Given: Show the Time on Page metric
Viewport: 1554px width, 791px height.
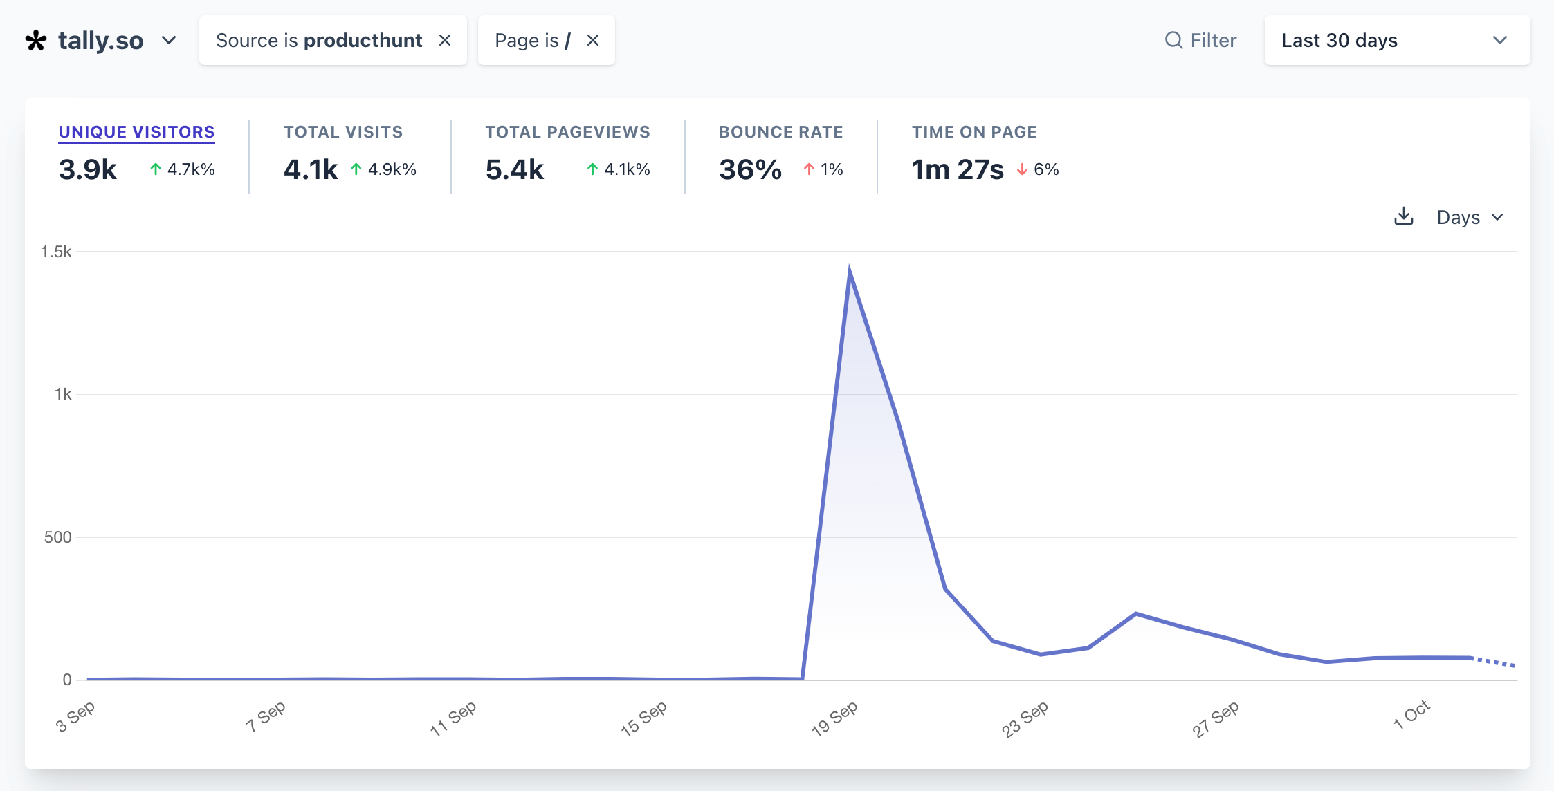Looking at the screenshot, I should (973, 132).
